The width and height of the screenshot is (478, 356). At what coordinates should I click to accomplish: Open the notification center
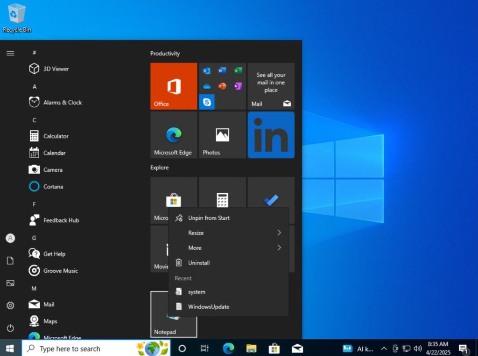[464, 349]
